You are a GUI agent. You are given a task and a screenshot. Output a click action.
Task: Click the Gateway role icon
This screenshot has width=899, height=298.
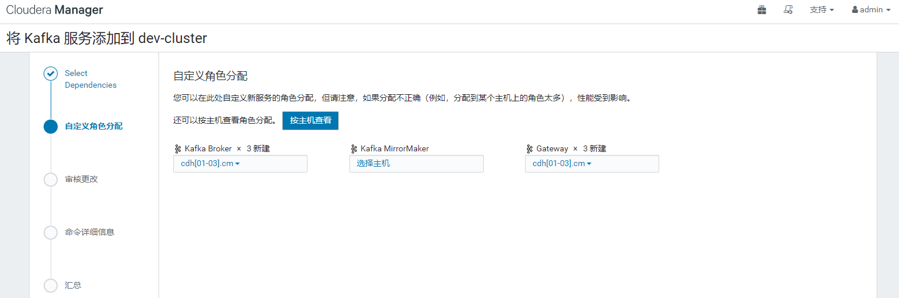(x=529, y=149)
